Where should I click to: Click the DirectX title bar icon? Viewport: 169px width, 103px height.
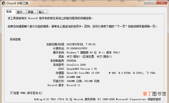tap(3, 3)
